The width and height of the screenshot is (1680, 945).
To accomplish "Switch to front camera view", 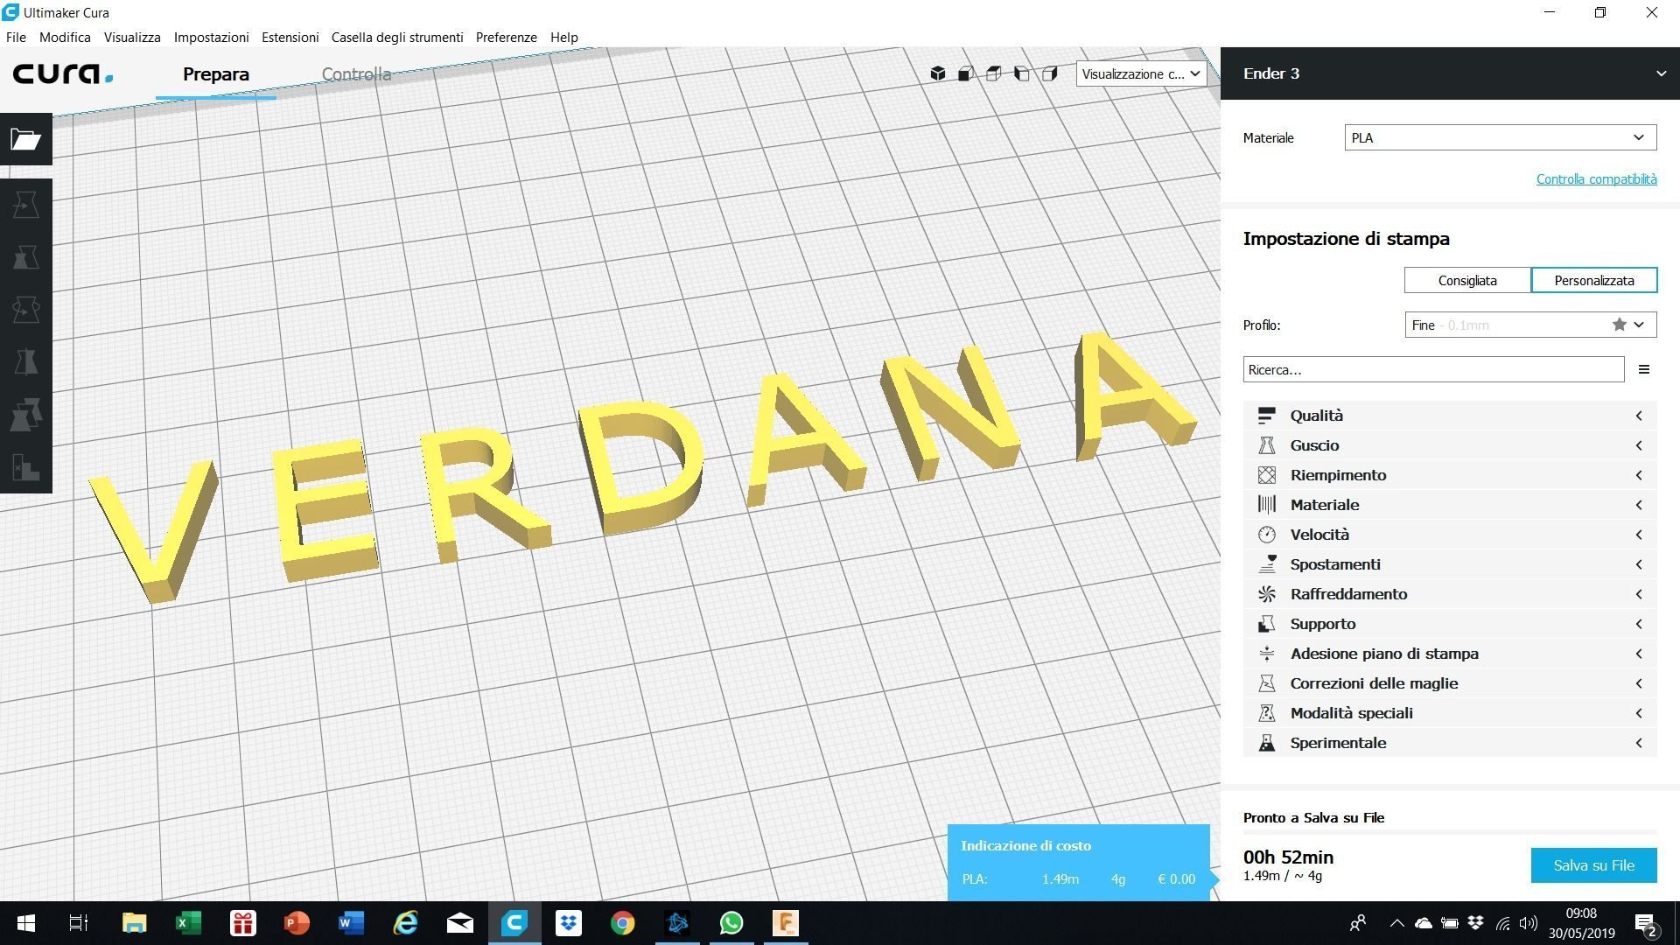I will tap(966, 73).
